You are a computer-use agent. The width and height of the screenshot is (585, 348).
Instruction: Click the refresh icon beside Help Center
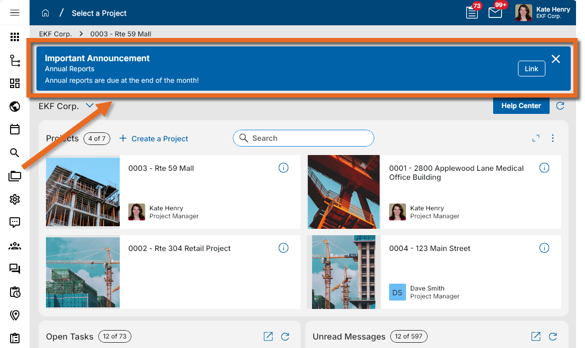coord(560,105)
